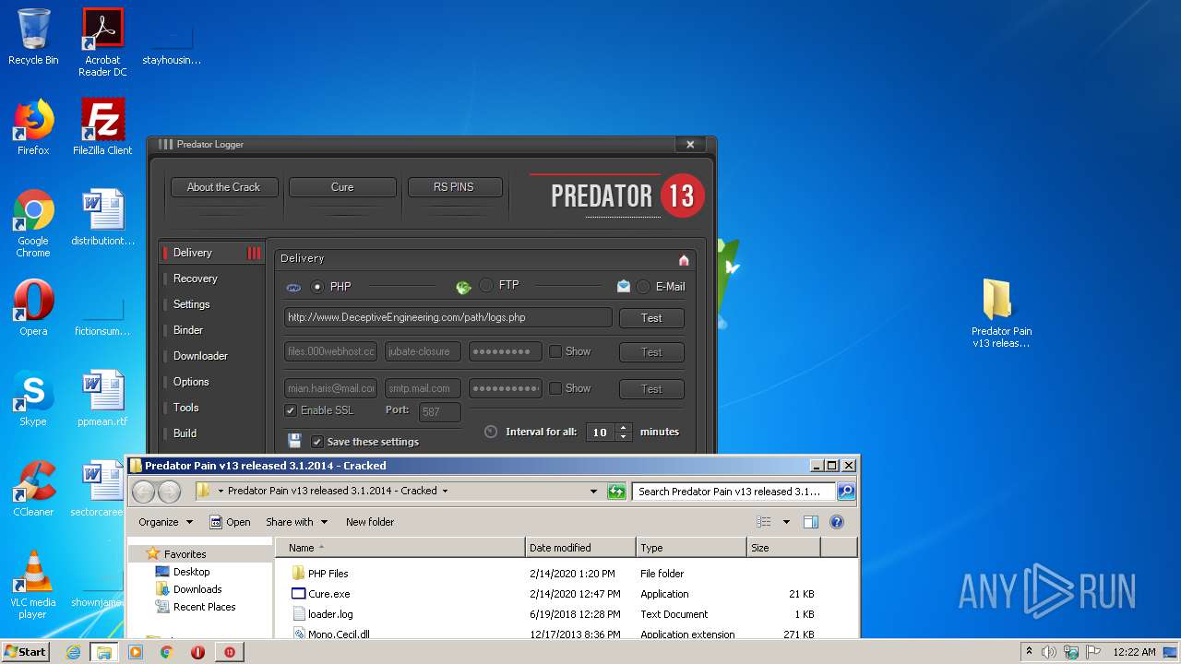The width and height of the screenshot is (1181, 664).
Task: Open Internet Explorer from the taskbar
Action: 73,652
